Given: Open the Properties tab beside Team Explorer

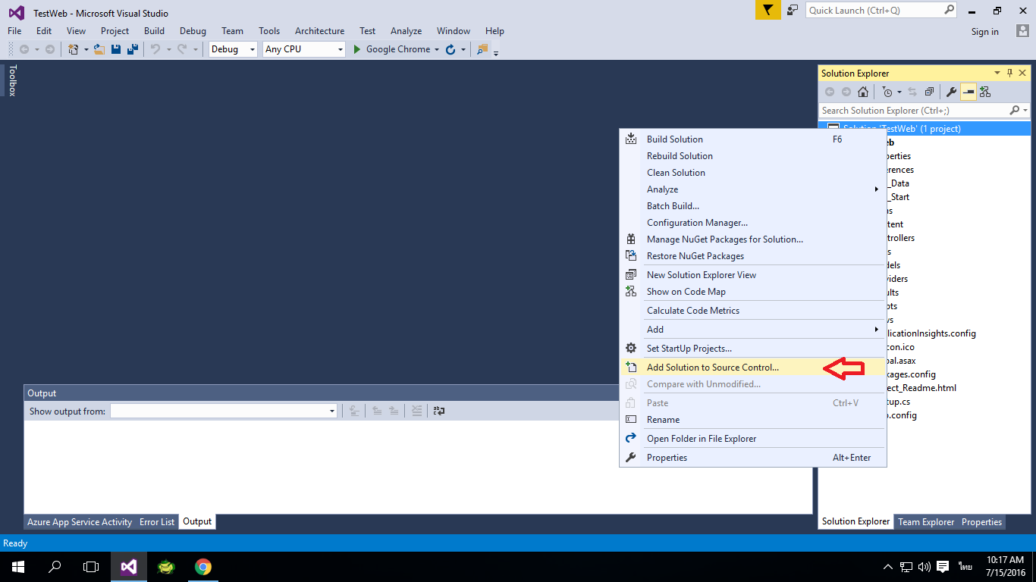Looking at the screenshot, I should 981,522.
